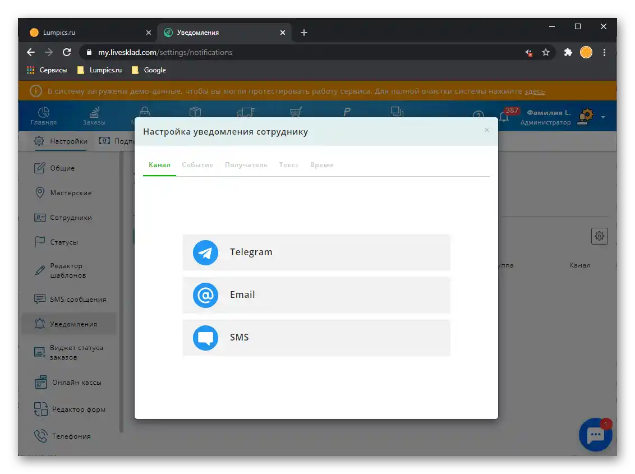Open the chat support bubble
The width and height of the screenshot is (635, 474).
595,435
